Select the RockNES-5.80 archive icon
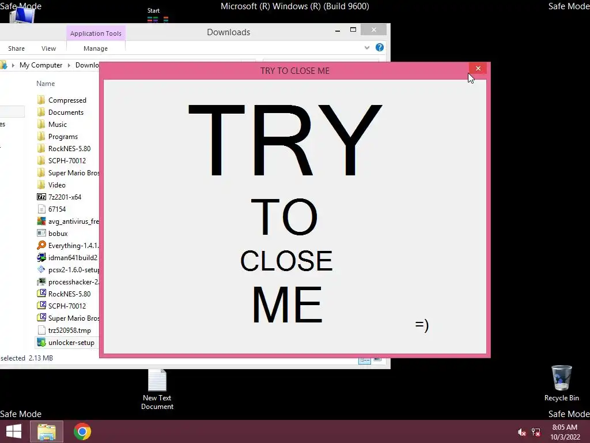 coord(41,294)
